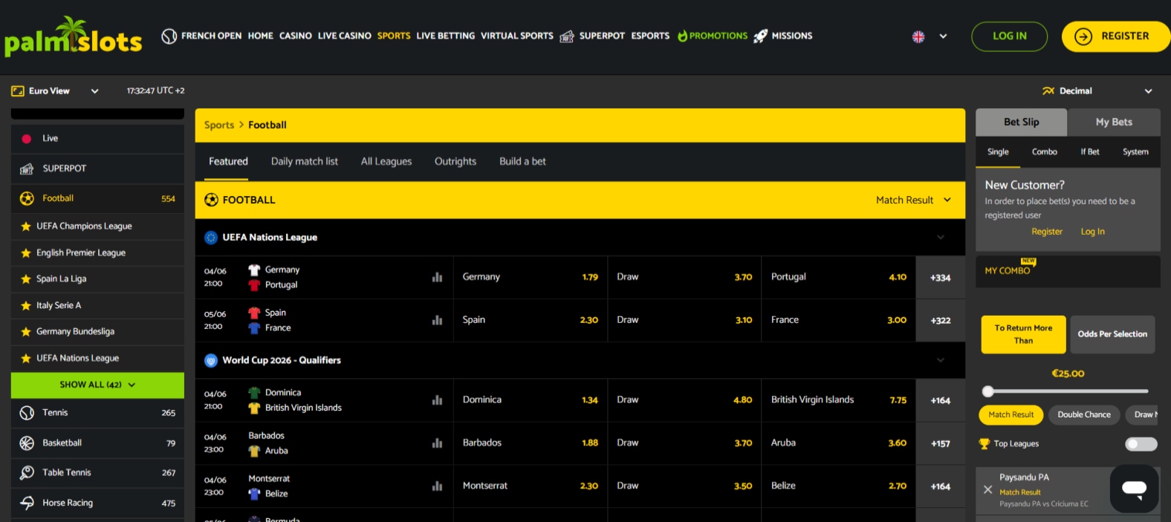Viewport: 1171px width, 522px height.
Task: Select the Match Result combo filter chip
Action: [x=1011, y=415]
